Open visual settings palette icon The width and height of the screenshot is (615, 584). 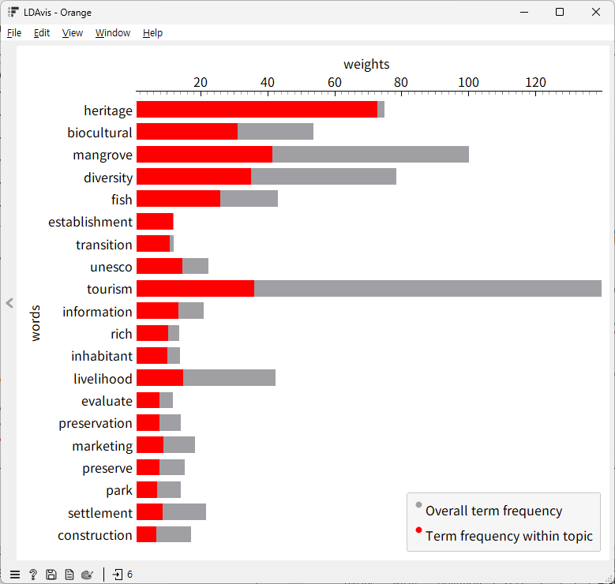point(88,575)
